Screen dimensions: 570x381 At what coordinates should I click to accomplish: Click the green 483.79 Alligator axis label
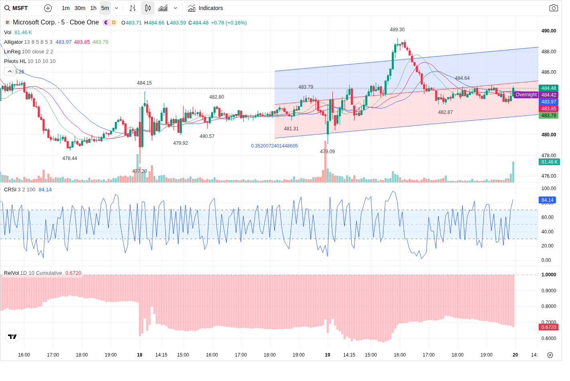(x=548, y=116)
